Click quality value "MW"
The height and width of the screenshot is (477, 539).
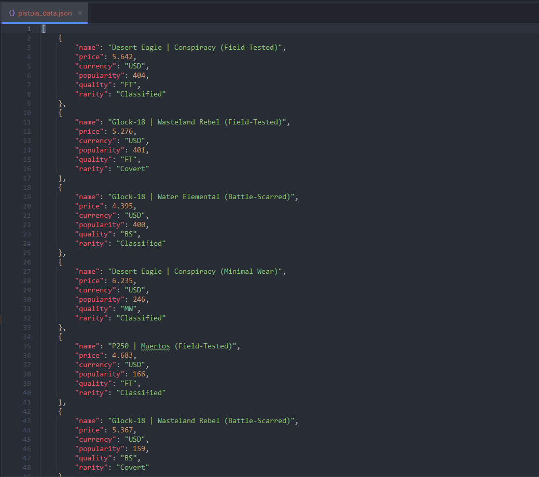[x=129, y=308]
